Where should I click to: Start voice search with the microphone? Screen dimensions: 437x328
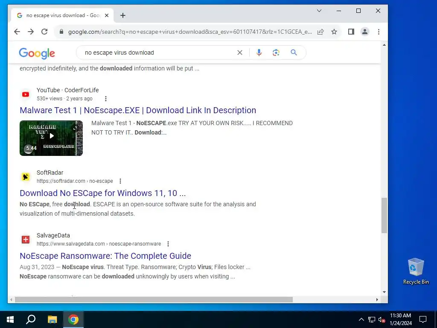[259, 53]
